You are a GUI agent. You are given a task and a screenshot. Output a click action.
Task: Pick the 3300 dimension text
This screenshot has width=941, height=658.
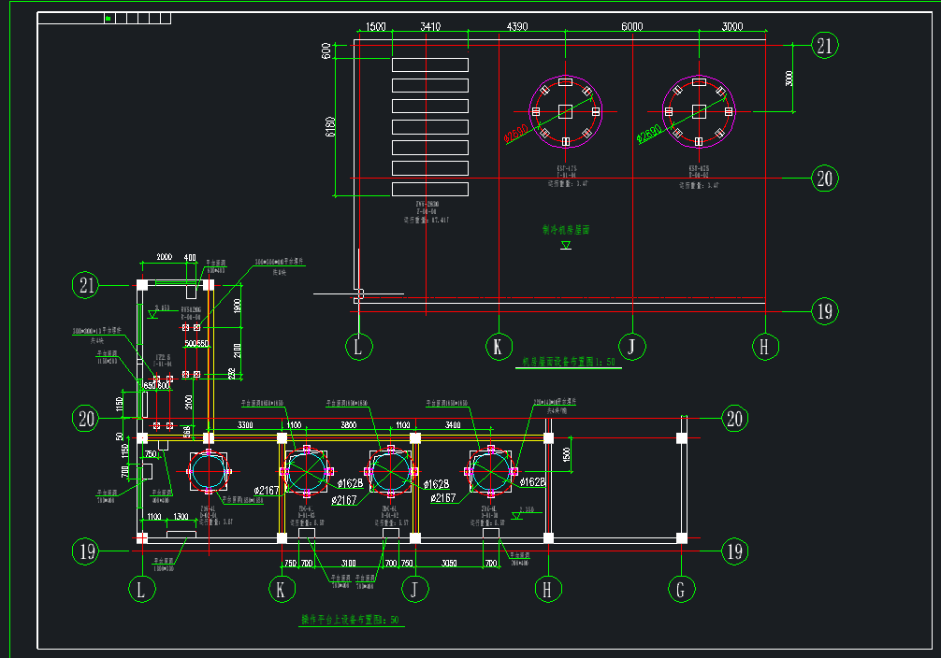coord(245,424)
